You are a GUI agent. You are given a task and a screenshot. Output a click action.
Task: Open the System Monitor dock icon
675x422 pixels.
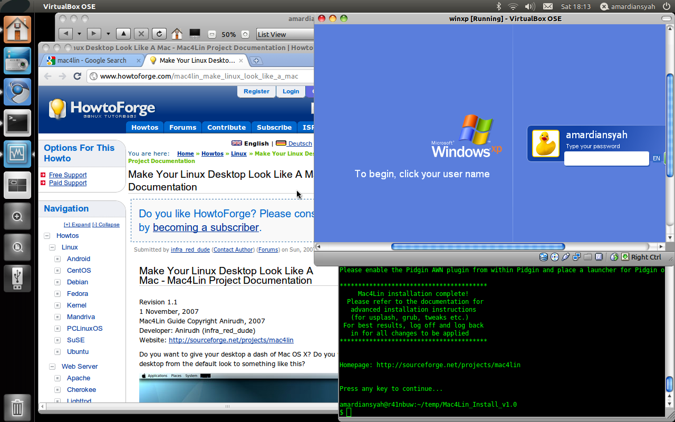(17, 154)
